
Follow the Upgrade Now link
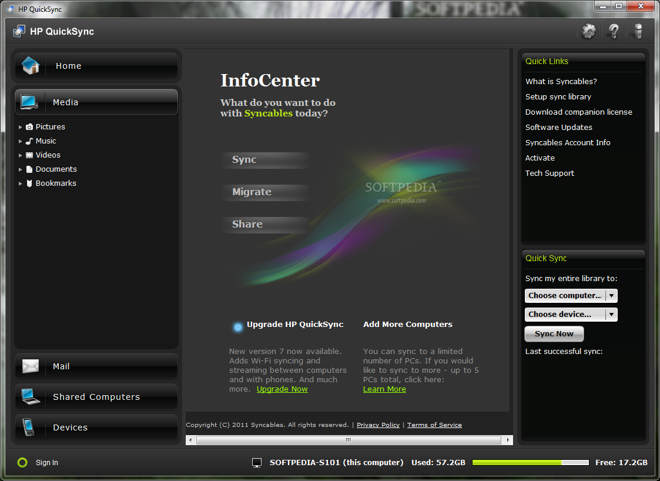(x=282, y=389)
